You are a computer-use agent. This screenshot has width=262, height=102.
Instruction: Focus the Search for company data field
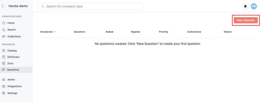[x=90, y=6]
